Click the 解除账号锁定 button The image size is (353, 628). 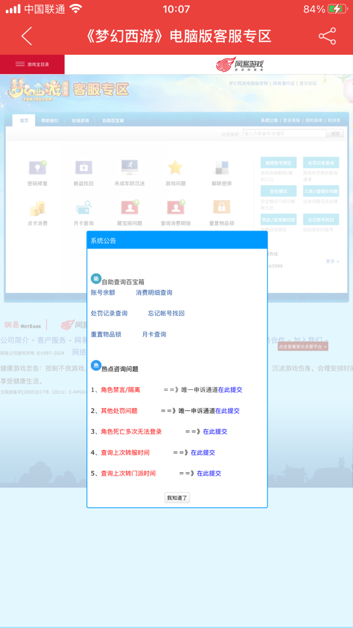click(x=278, y=163)
